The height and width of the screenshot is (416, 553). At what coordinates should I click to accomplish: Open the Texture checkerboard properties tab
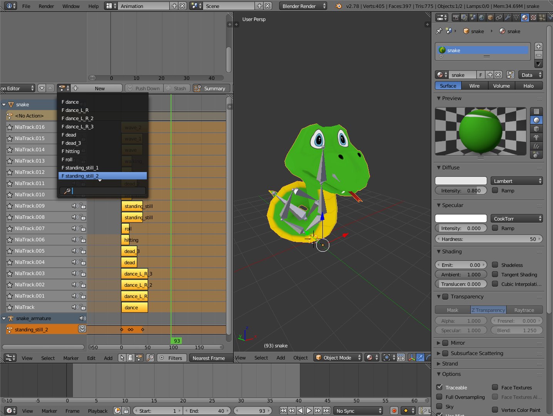coord(533,17)
